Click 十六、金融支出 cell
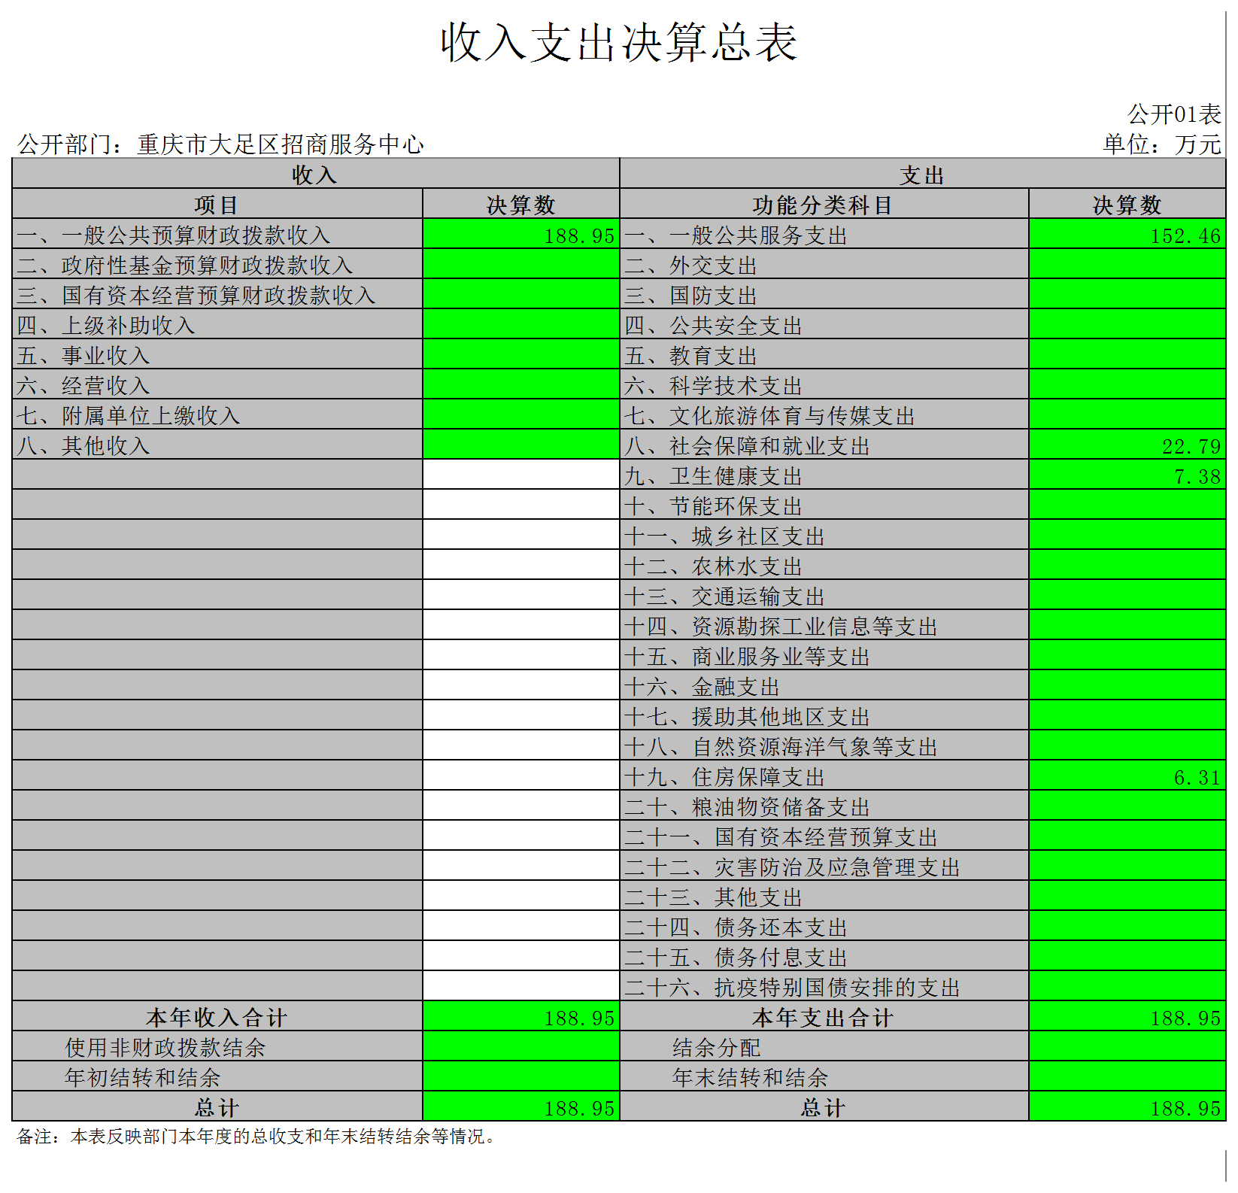 click(824, 685)
